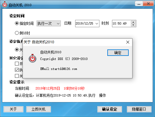Close the main 自动关机 2010 window
Image resolution: width=155 pixels, height=117 pixels.
148,4
